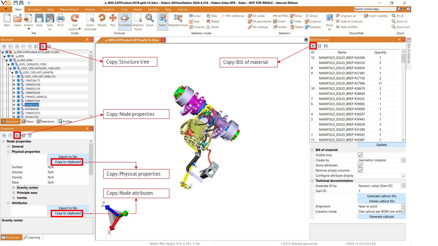Screen dimensions: 438x246
Task: Click Deselect in Selection group
Action: pos(313,27)
